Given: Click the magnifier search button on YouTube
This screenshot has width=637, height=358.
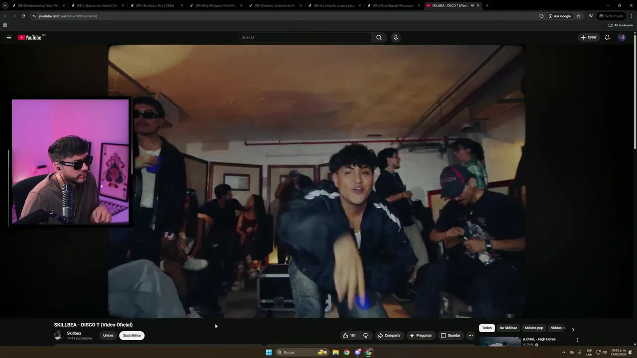Looking at the screenshot, I should point(379,37).
